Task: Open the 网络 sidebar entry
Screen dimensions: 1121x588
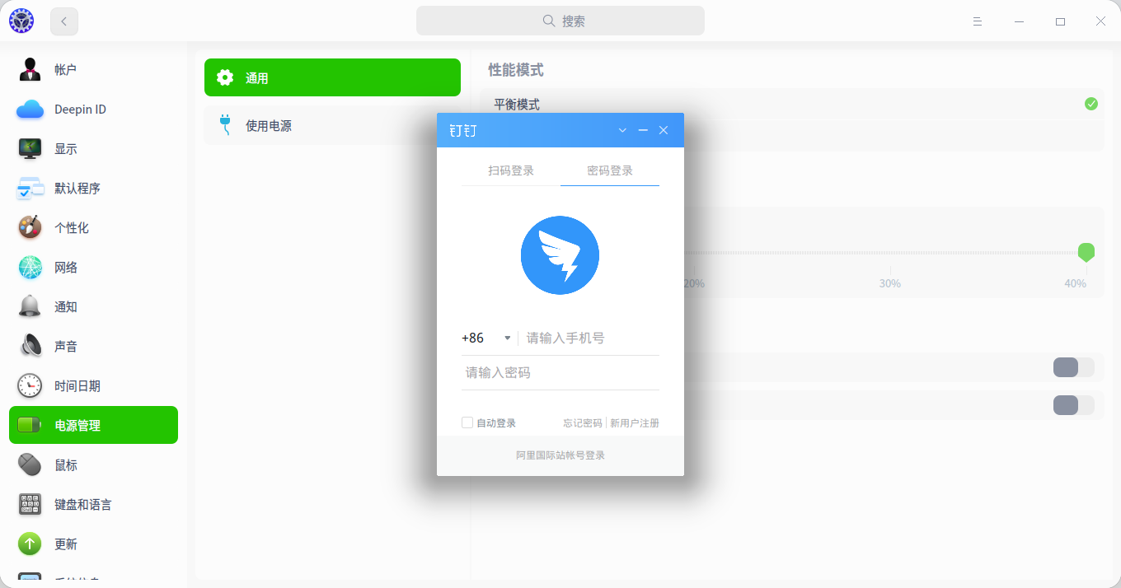Action: [x=93, y=268]
